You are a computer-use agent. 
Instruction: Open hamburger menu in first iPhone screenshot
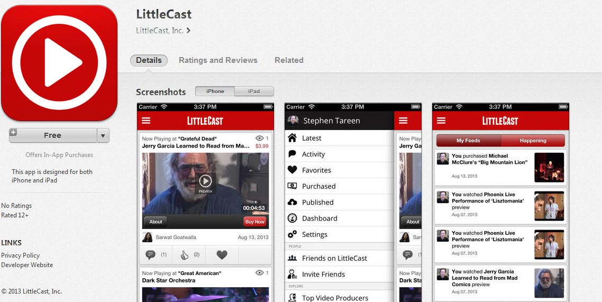[x=146, y=121]
